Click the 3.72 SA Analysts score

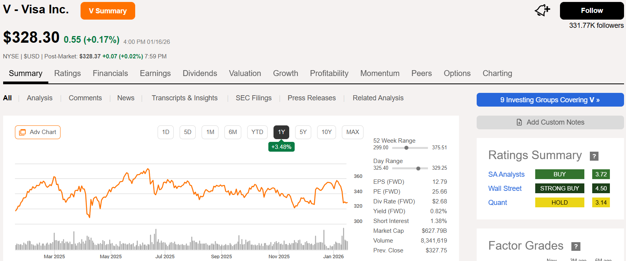click(x=601, y=174)
